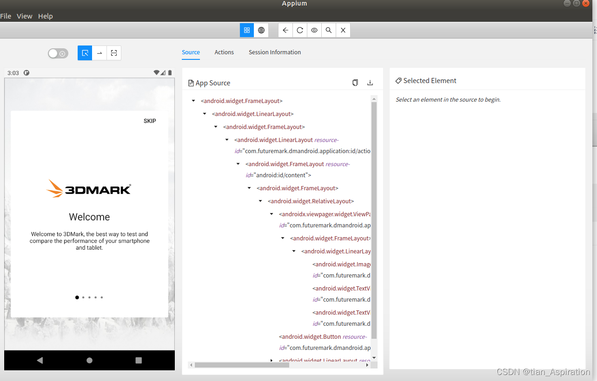Start recording with the eye icon

point(314,30)
